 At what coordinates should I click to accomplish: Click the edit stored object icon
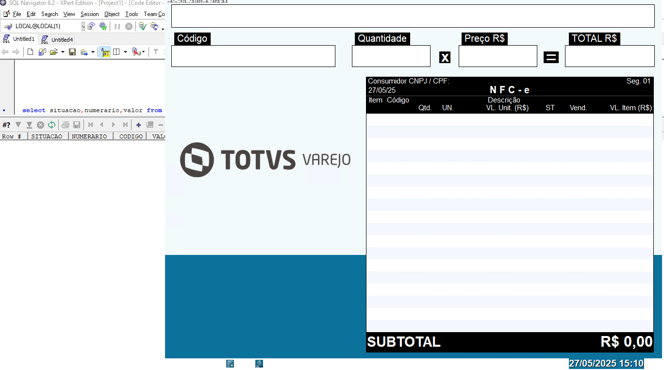coord(42,52)
